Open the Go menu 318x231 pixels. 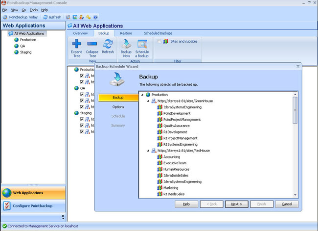[x=24, y=10]
